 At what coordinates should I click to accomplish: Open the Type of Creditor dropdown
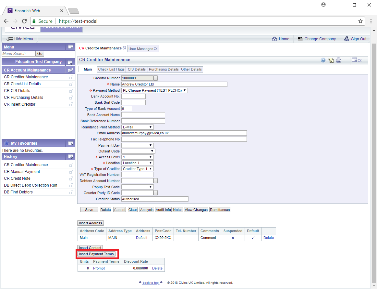[137, 169]
